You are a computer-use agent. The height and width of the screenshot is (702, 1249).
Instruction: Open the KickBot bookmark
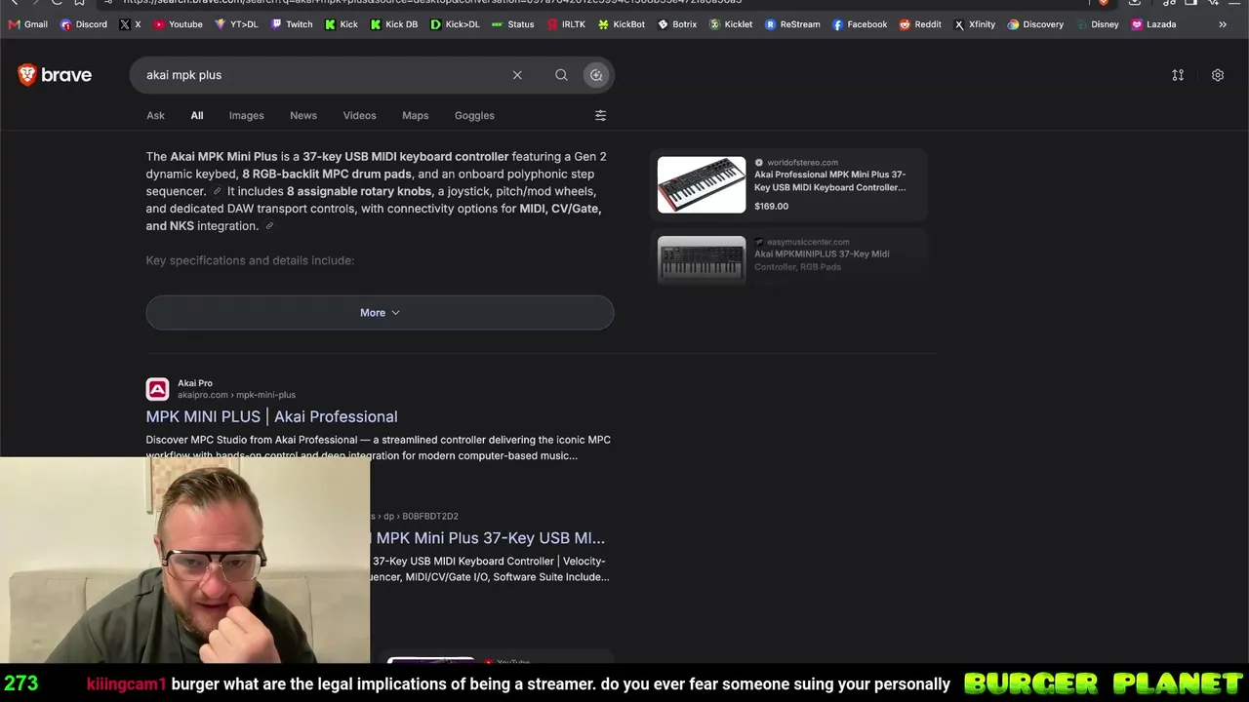tap(622, 24)
